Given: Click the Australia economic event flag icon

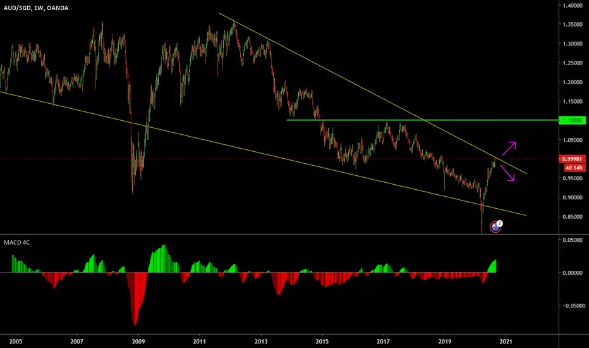Looking at the screenshot, I should 495,227.
